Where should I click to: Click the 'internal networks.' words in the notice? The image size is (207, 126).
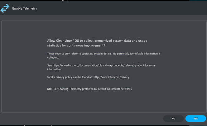click(122, 89)
